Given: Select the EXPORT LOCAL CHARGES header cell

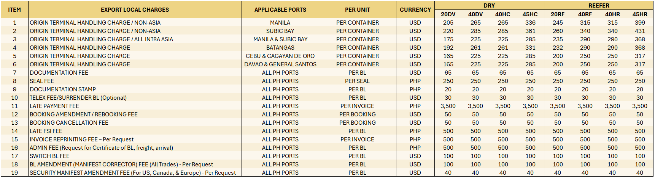Looking at the screenshot, I should point(135,10).
